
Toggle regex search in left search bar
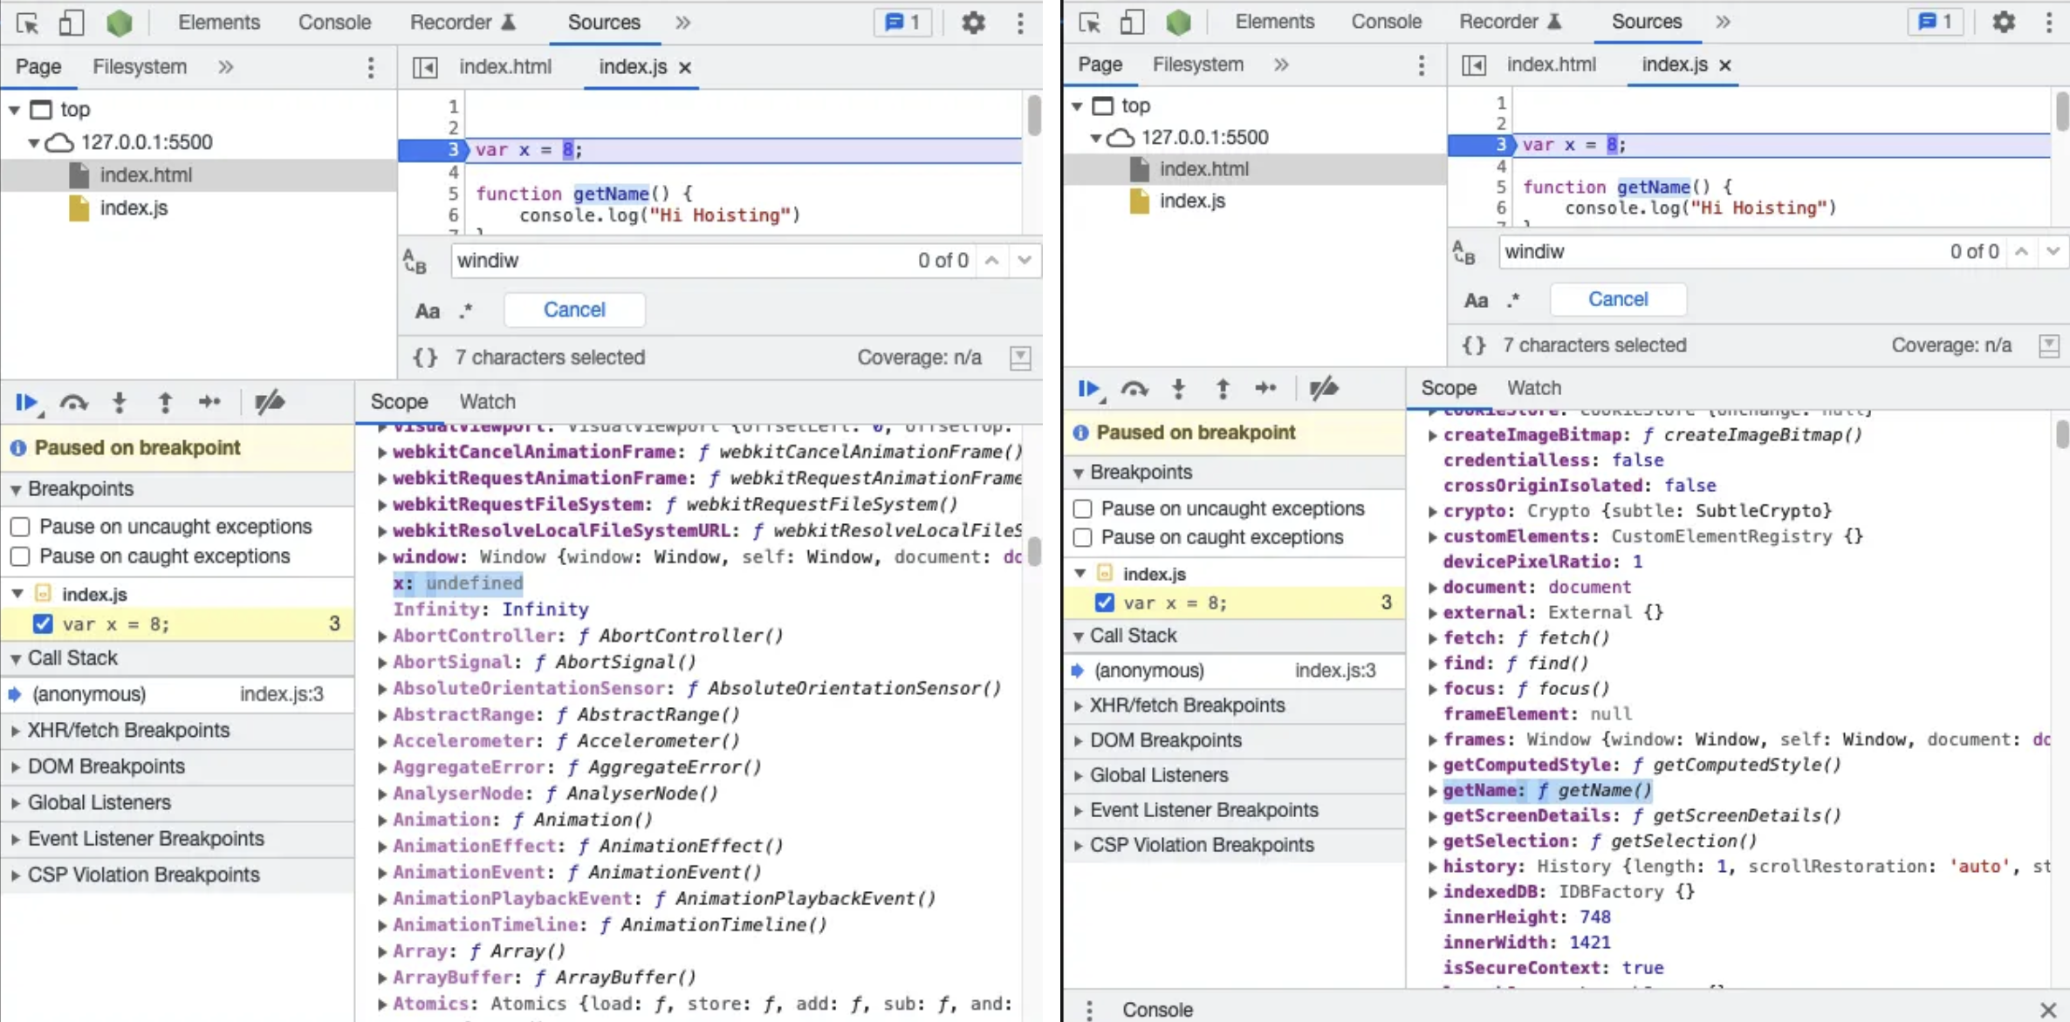[466, 311]
